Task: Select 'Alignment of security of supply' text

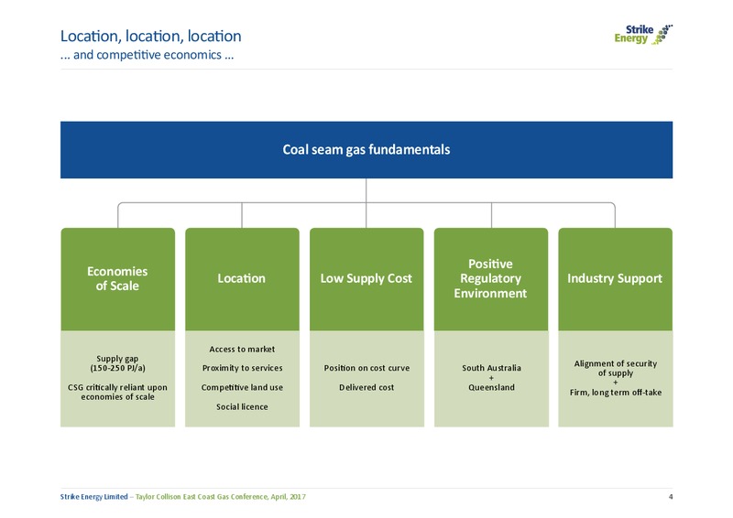Action: click(x=615, y=368)
